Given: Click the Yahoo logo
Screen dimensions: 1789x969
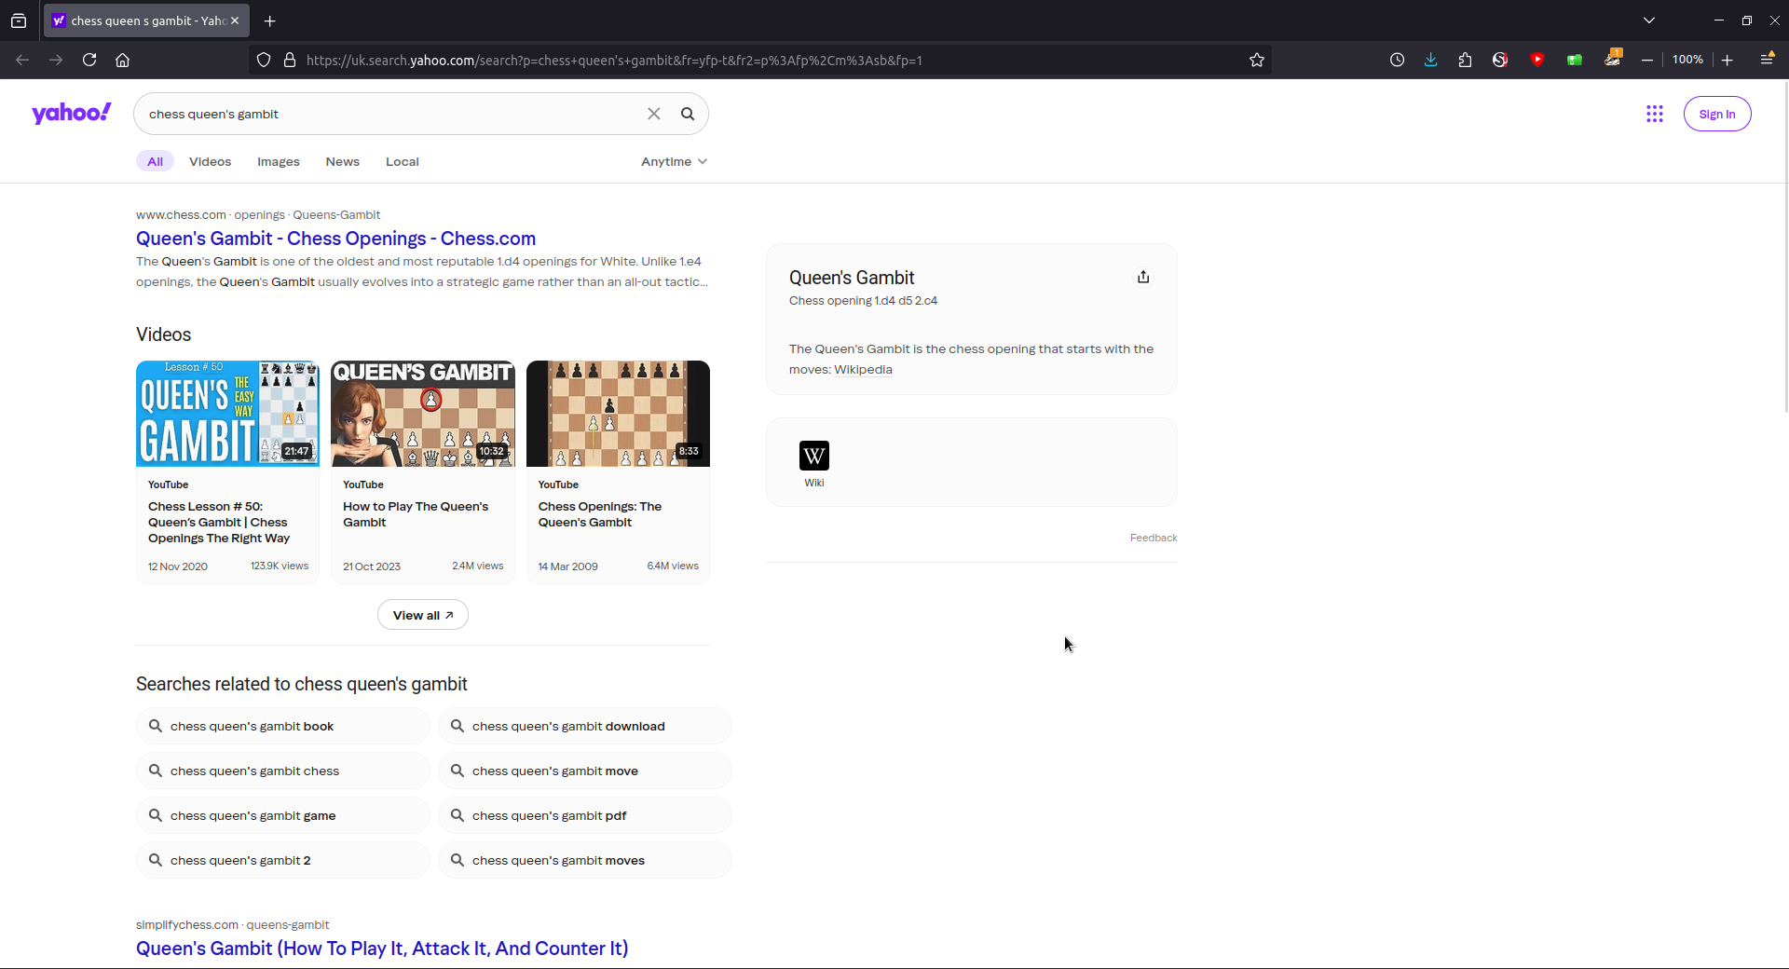Looking at the screenshot, I should (x=72, y=114).
